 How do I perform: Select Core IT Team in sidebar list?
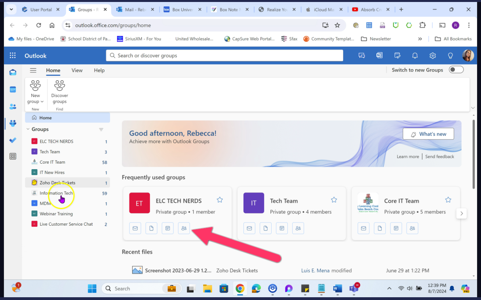tap(67, 162)
